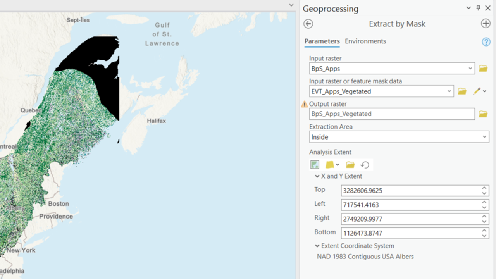Reset the Analysis Extent with the undo icon
Viewport: 496px width, 279px height.
pyautogui.click(x=365, y=164)
